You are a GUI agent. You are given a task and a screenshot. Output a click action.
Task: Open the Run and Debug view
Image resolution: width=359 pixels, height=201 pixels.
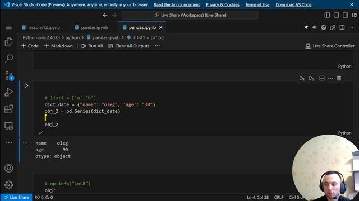coord(9,92)
